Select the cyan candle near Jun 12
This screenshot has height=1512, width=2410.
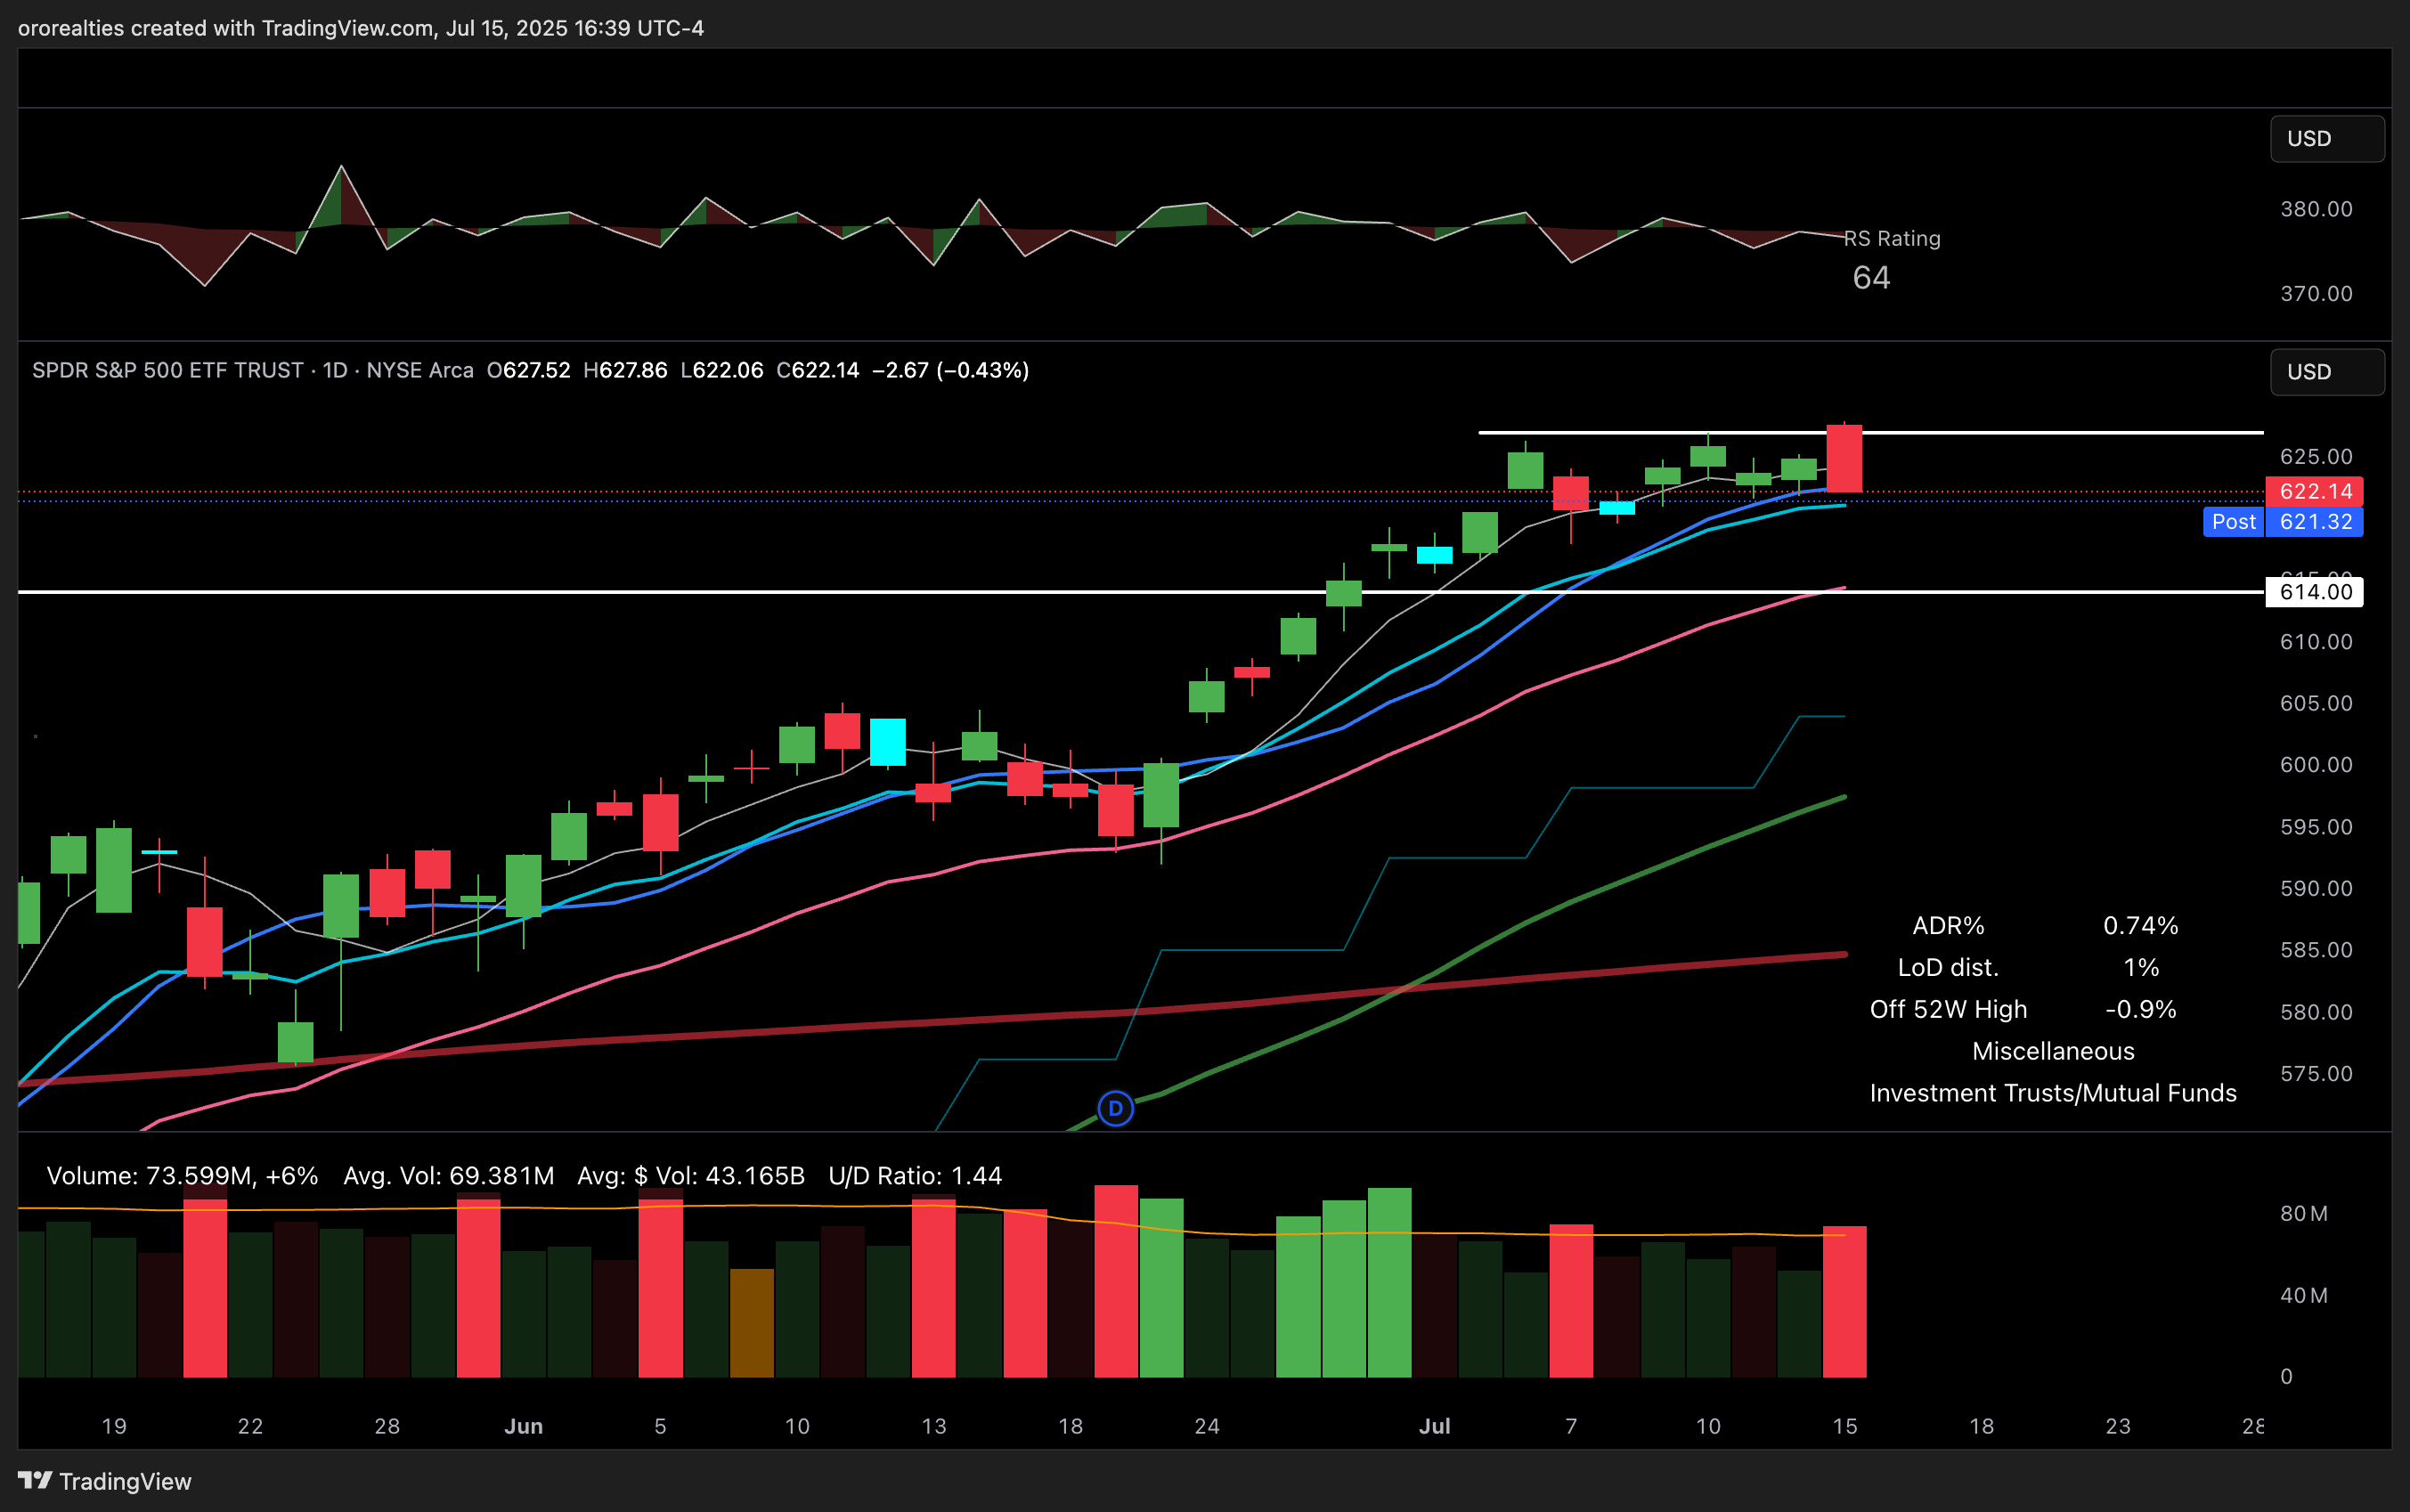coord(887,742)
